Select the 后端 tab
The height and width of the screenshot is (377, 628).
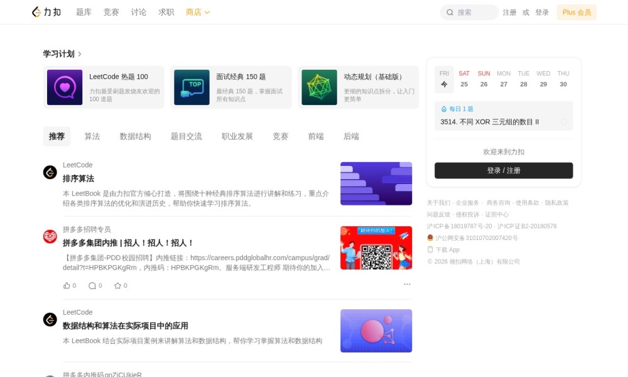click(x=351, y=136)
